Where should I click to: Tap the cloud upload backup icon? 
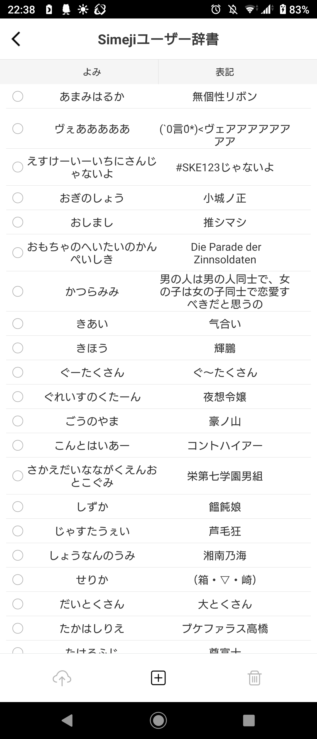[62, 678]
